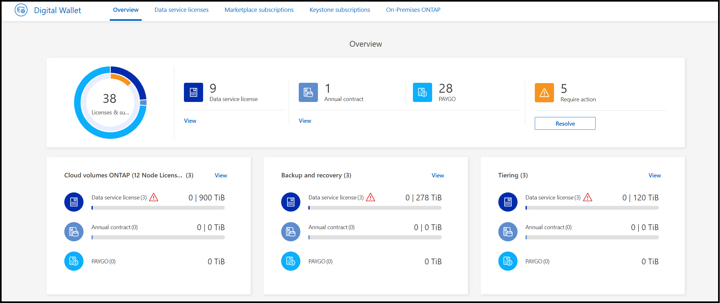Click the '5' Require action count
Image resolution: width=720 pixels, height=303 pixels.
click(x=564, y=89)
